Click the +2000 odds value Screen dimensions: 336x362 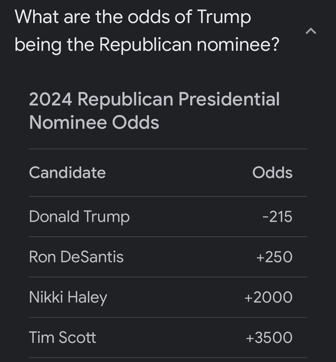coord(268,297)
